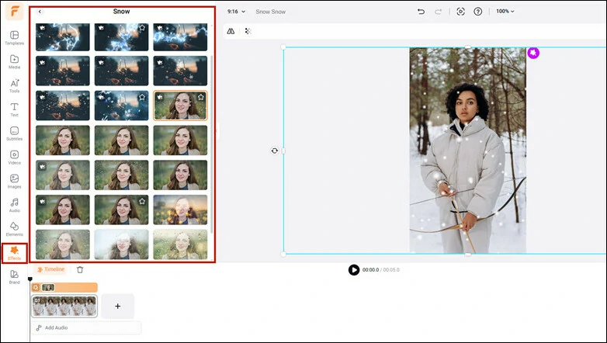Select the Effects sidebar panel

coord(14,253)
